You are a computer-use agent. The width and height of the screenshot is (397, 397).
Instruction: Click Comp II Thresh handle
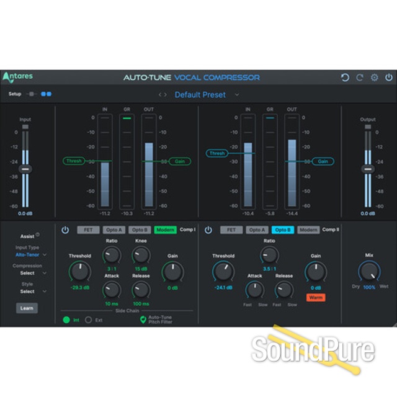pos(217,153)
